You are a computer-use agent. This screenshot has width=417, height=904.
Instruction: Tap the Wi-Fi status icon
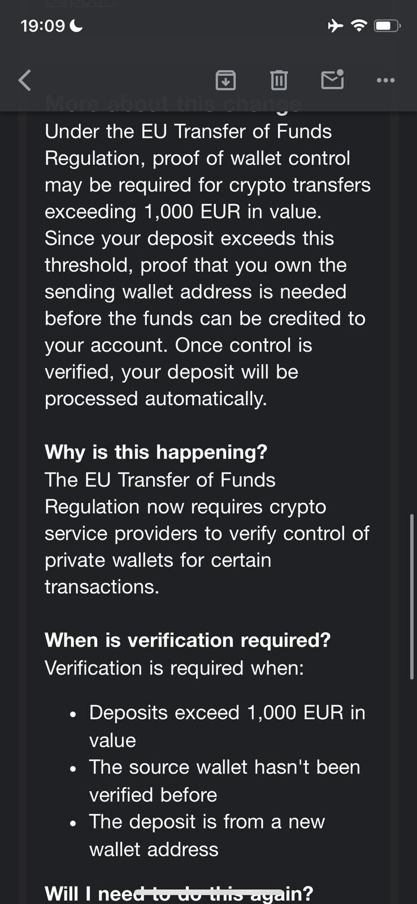point(358,25)
